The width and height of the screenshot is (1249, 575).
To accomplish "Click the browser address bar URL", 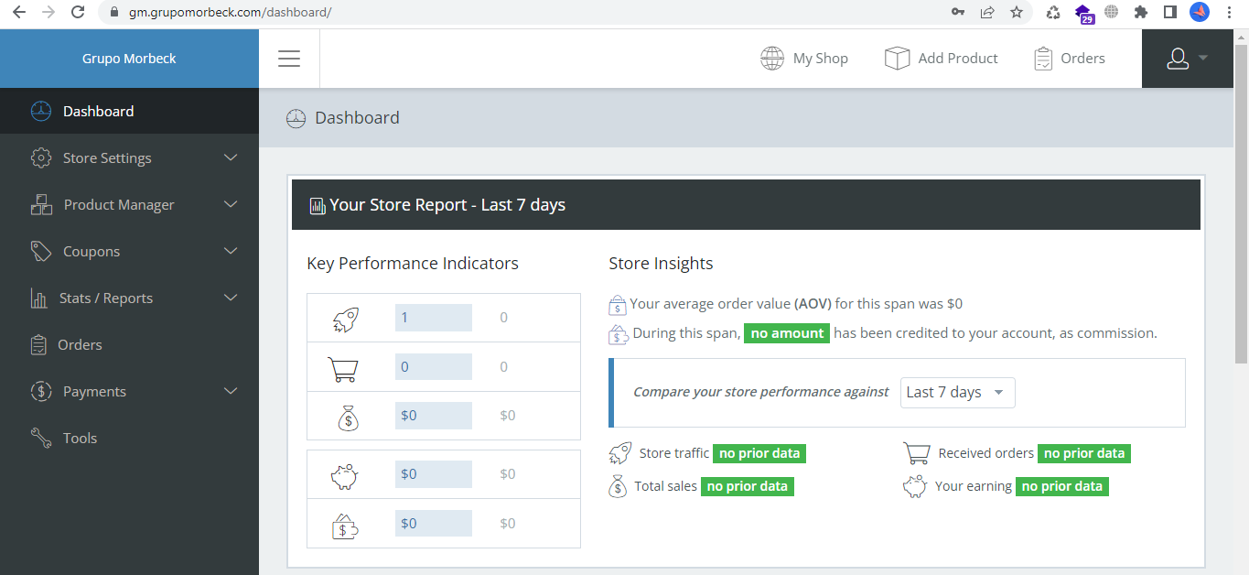I will click(230, 13).
